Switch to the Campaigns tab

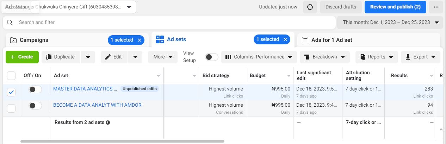click(x=34, y=40)
